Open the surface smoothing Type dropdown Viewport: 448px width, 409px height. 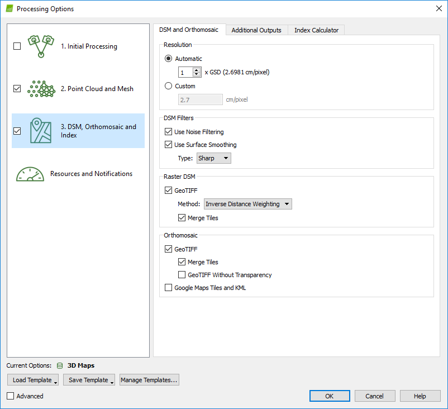(213, 159)
